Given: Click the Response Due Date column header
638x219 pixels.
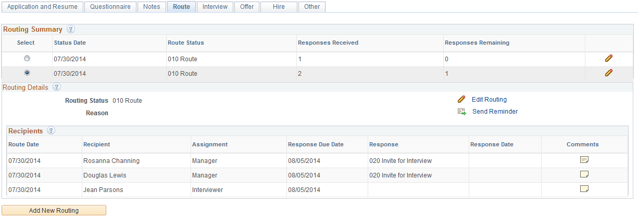Looking at the screenshot, I should 316,144.
